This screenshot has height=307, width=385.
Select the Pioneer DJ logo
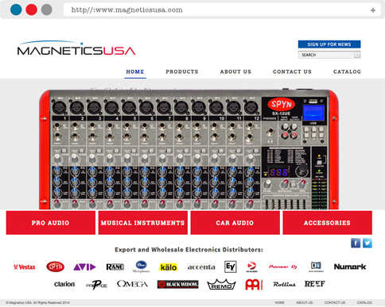[x=283, y=267]
